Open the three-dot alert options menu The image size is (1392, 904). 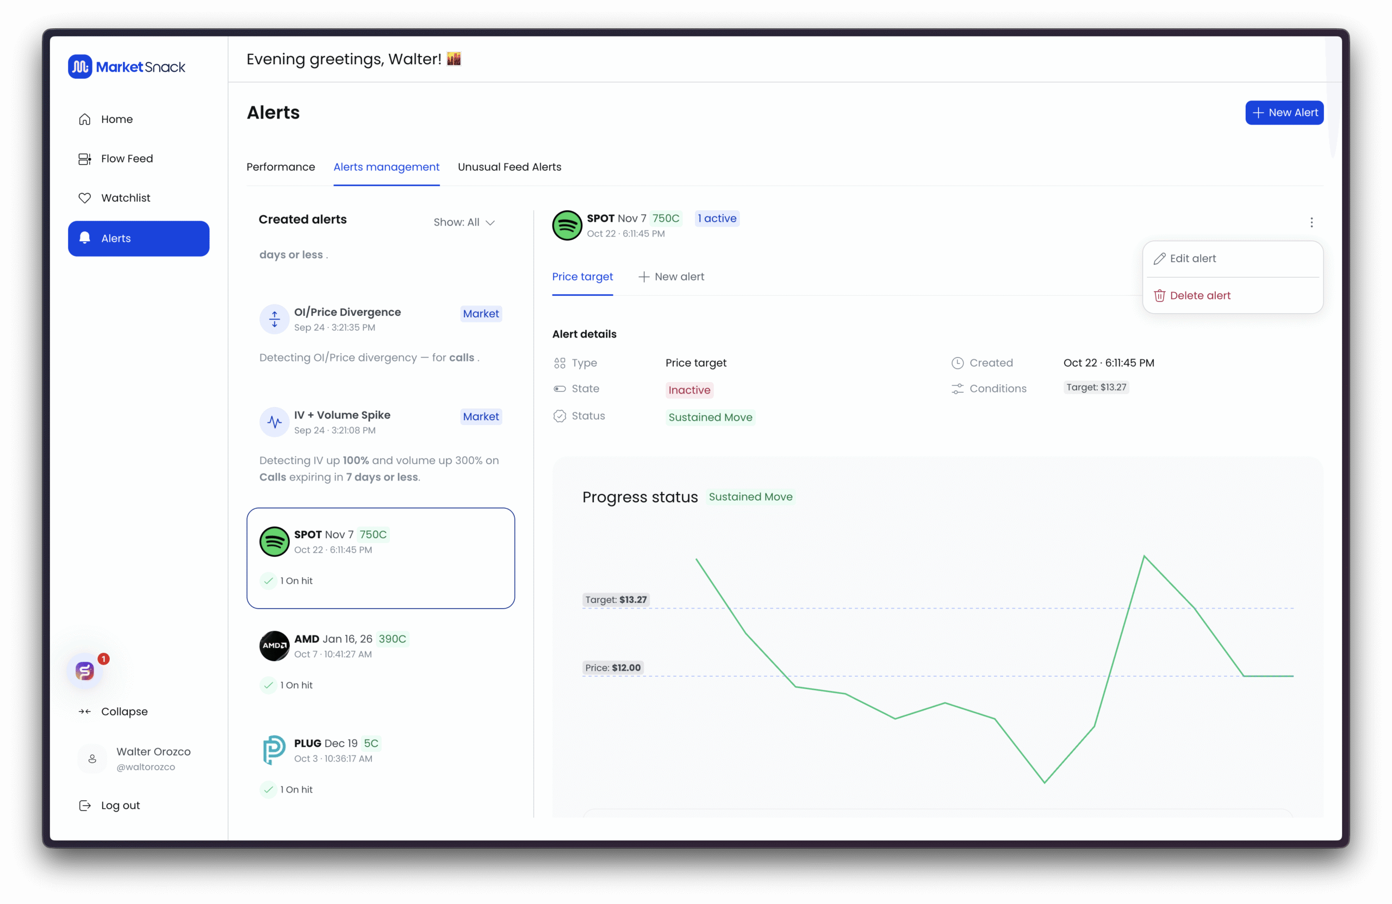click(x=1312, y=222)
